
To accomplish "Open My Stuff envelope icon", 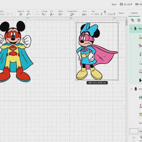I will click(x=121, y=4).
